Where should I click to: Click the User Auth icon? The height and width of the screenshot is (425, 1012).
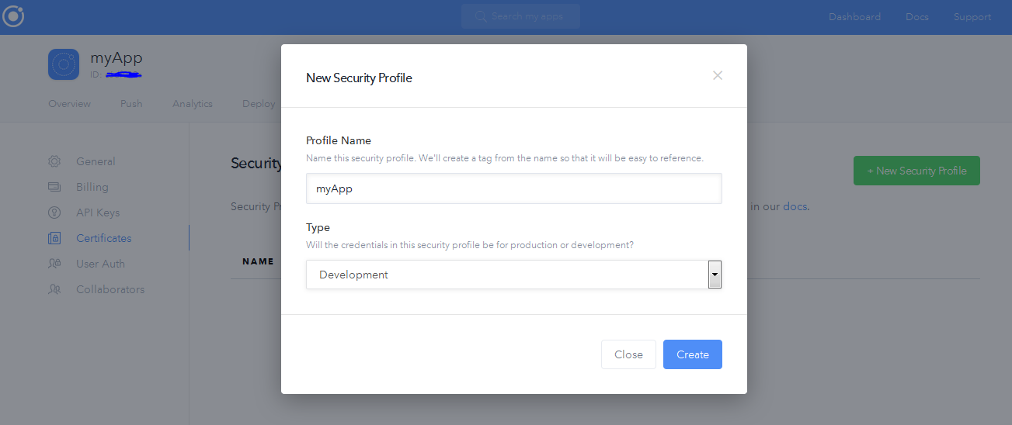click(x=54, y=264)
